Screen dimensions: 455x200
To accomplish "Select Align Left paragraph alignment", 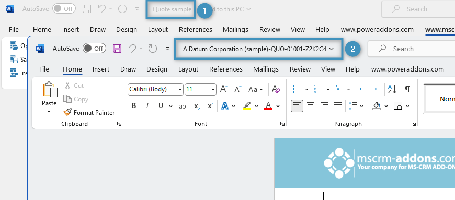I will (297, 106).
